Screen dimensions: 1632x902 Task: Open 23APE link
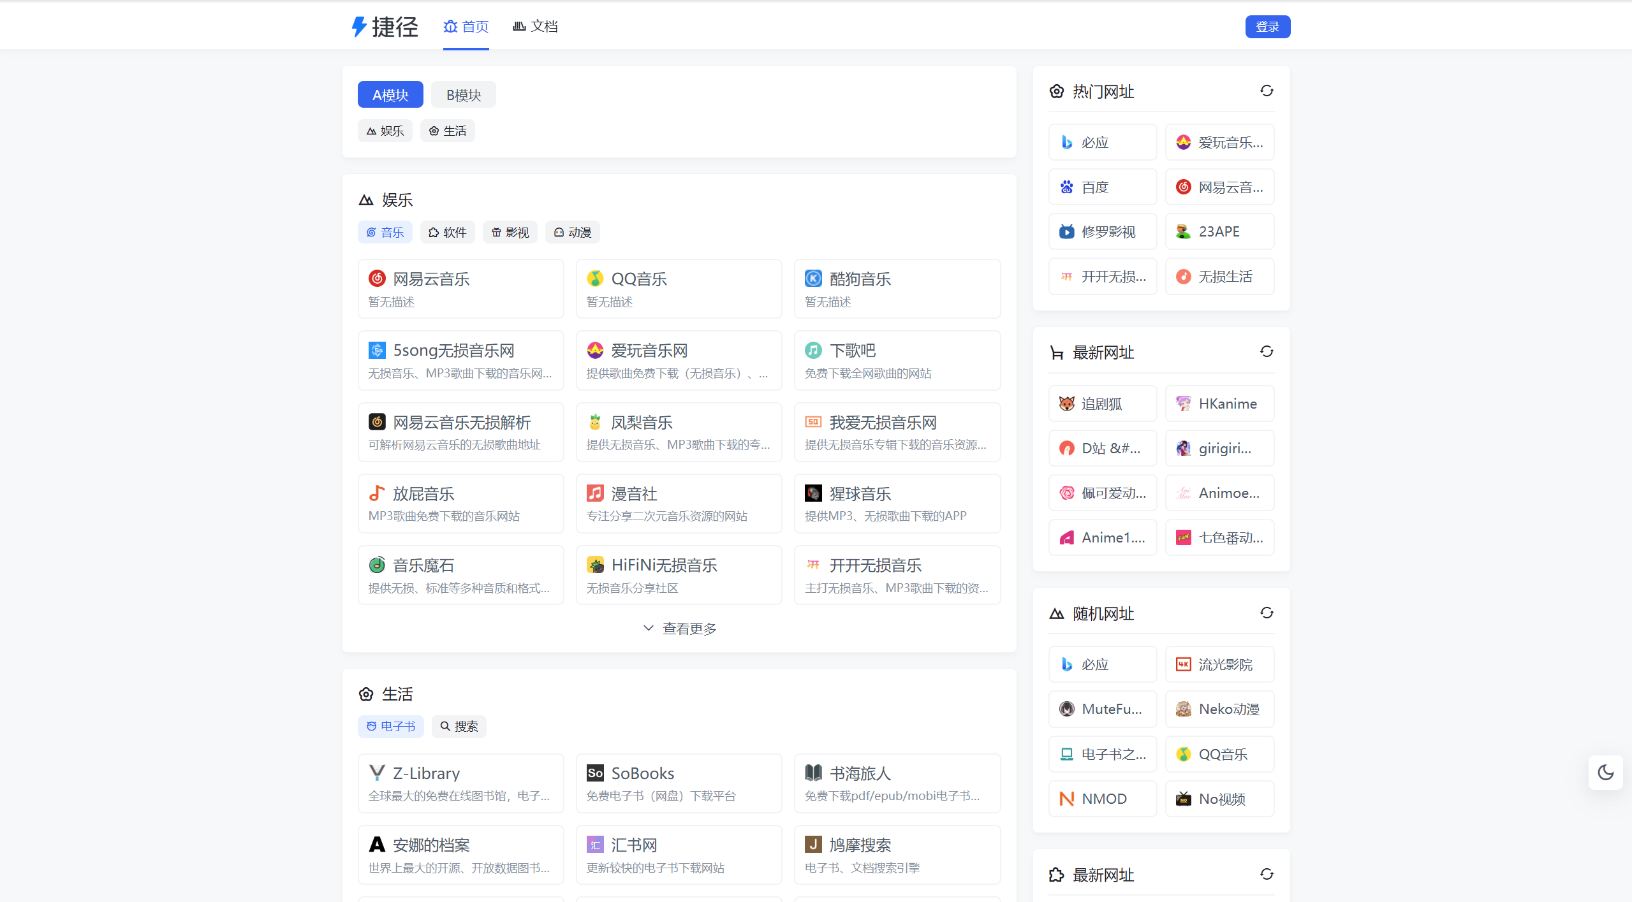[1220, 231]
